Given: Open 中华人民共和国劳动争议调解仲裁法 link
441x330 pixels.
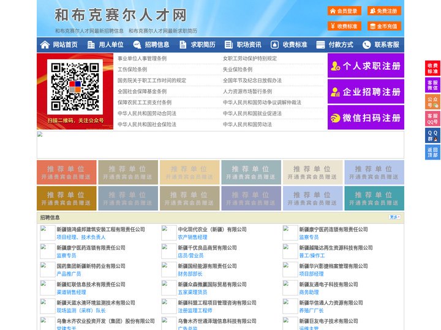Looking at the screenshot, I should click(262, 102).
